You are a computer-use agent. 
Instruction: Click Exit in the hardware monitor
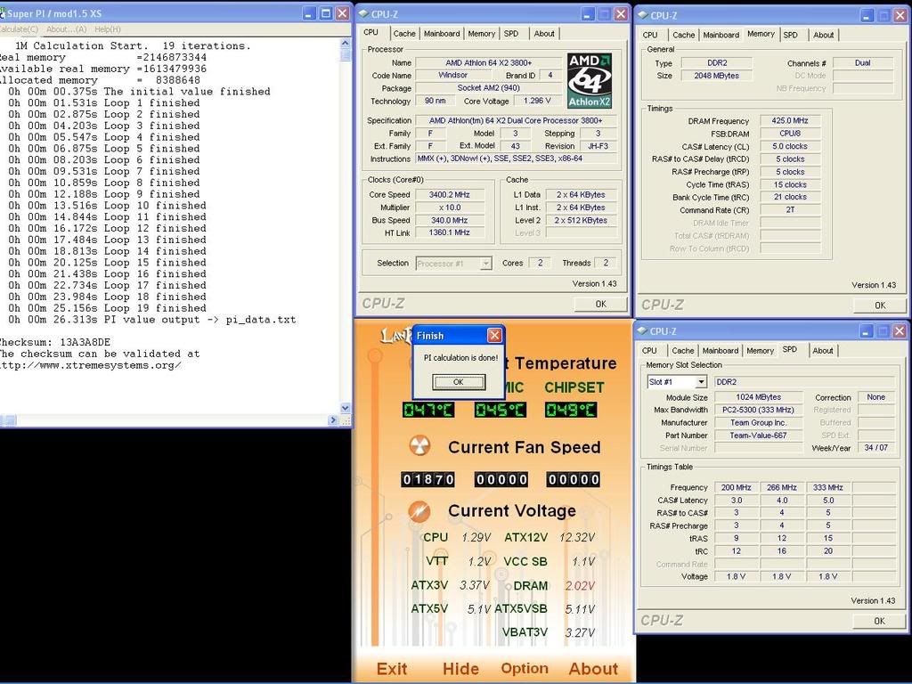392,669
